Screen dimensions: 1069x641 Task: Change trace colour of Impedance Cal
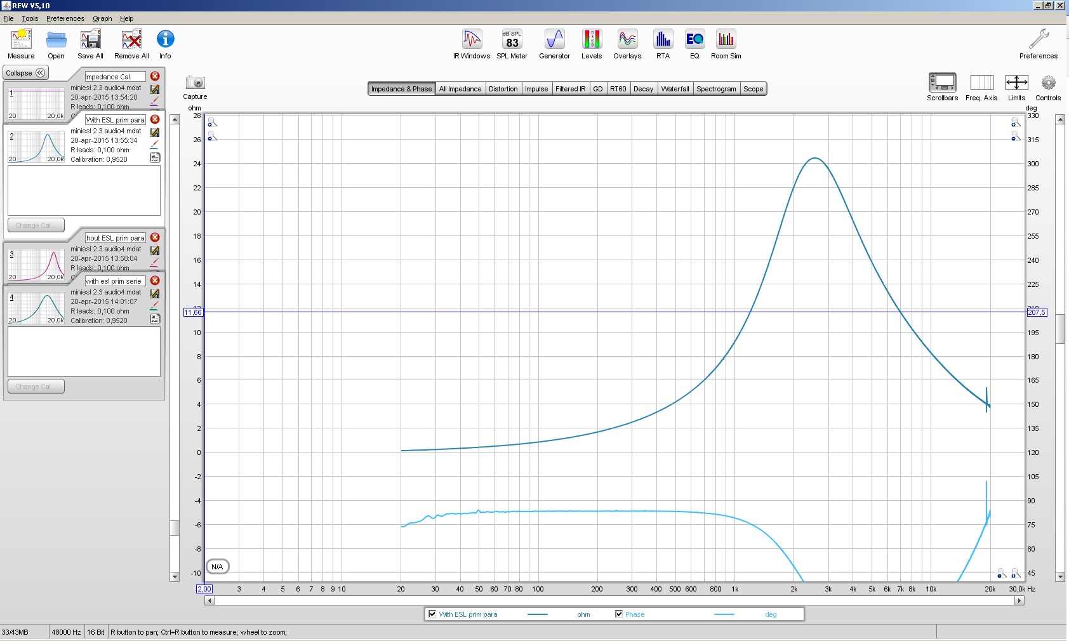click(x=154, y=102)
